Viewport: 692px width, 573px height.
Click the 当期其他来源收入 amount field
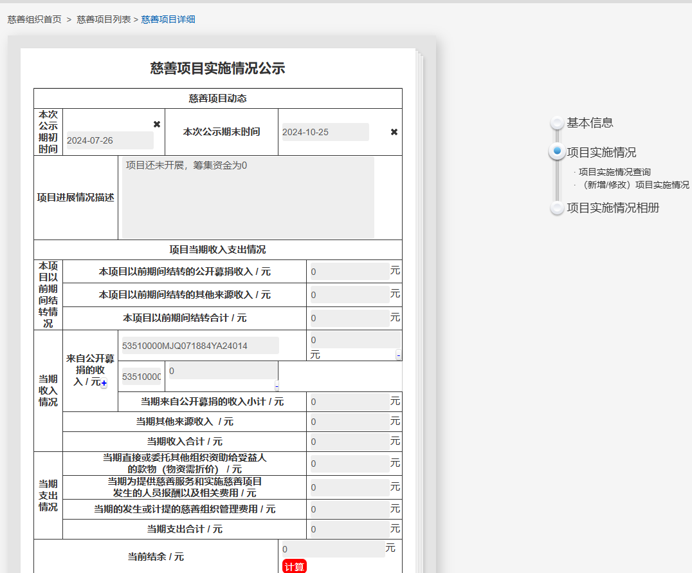[x=349, y=422]
